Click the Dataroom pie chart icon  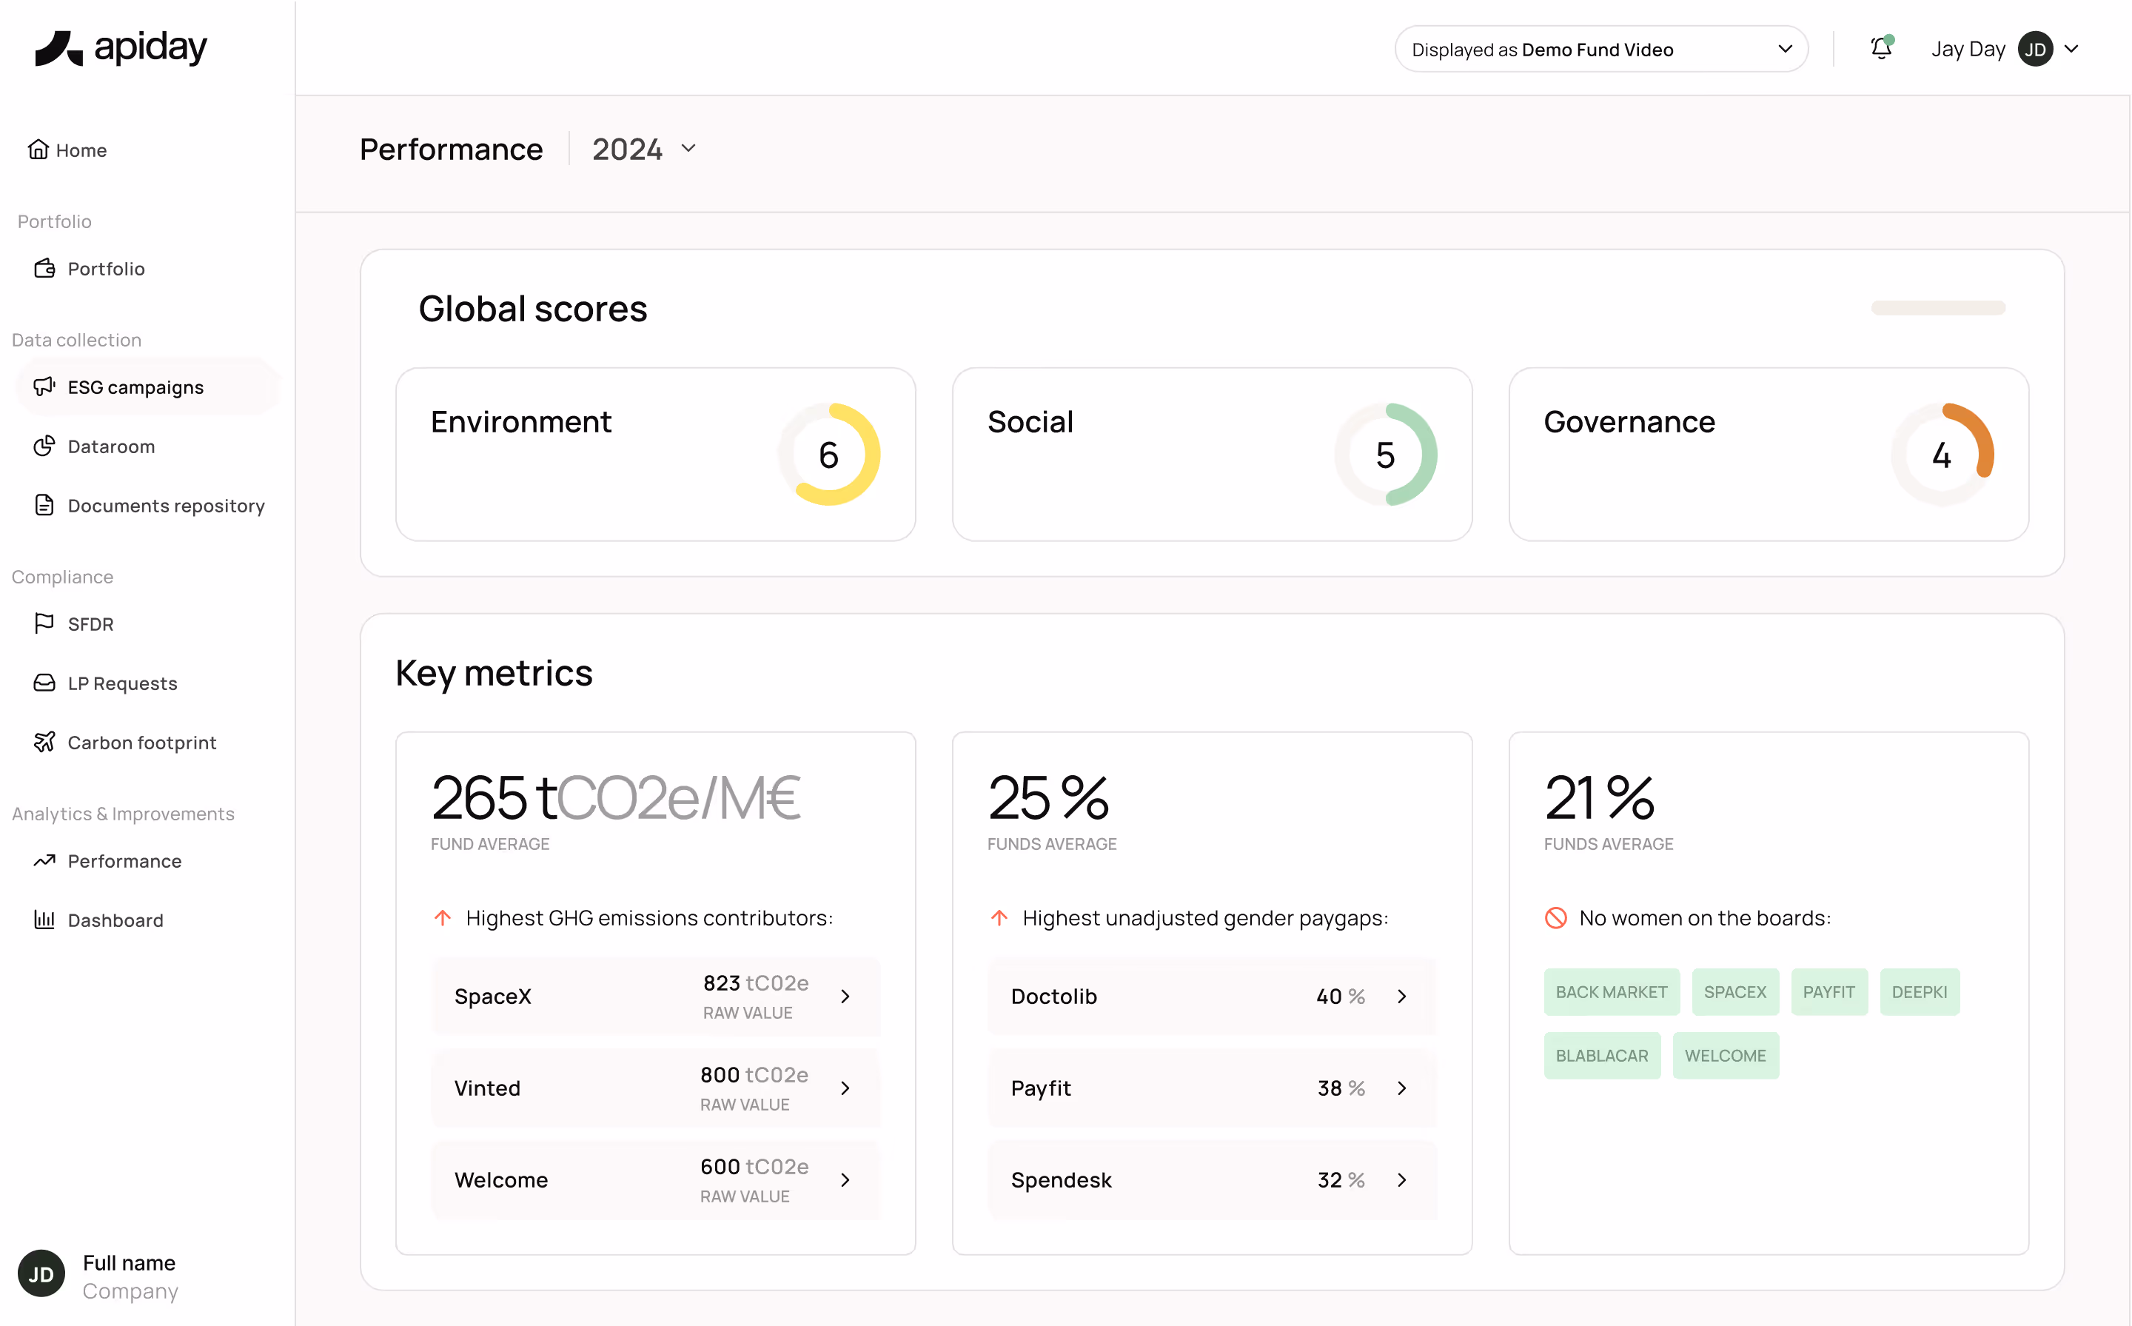click(x=44, y=446)
